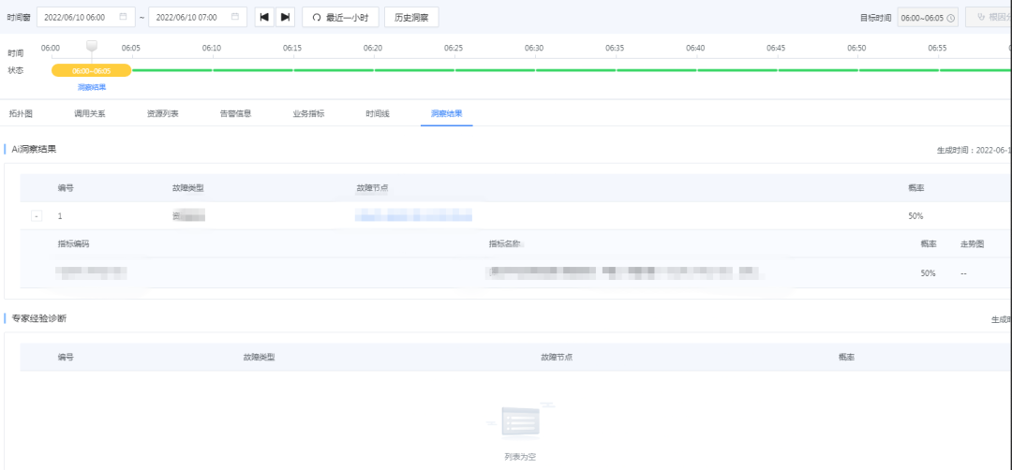Click the 最近一小时 refresh button
The width and height of the screenshot is (1012, 470).
(x=340, y=17)
